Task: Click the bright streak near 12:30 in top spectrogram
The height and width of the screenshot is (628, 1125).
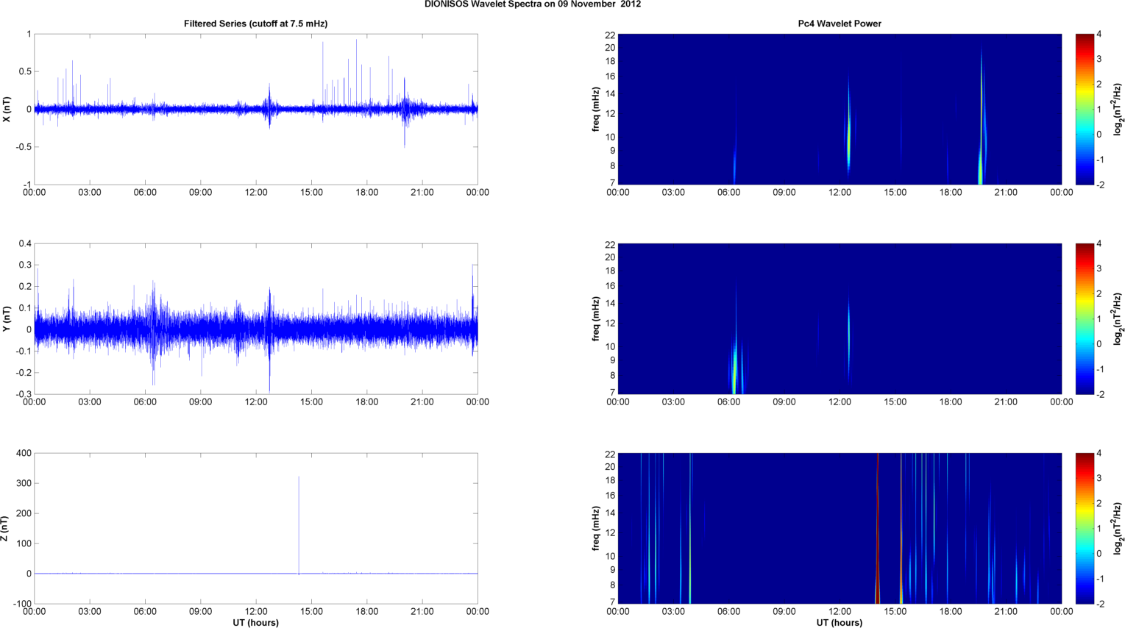Action: click(848, 136)
